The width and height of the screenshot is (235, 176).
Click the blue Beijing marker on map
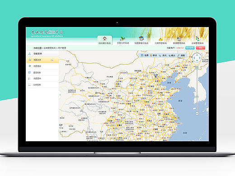pyautogui.click(x=156, y=77)
